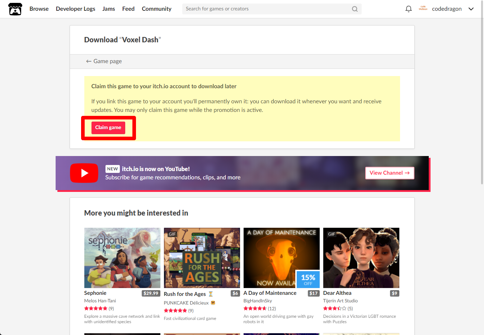
Task: Open Developer Logs
Action: [76, 9]
